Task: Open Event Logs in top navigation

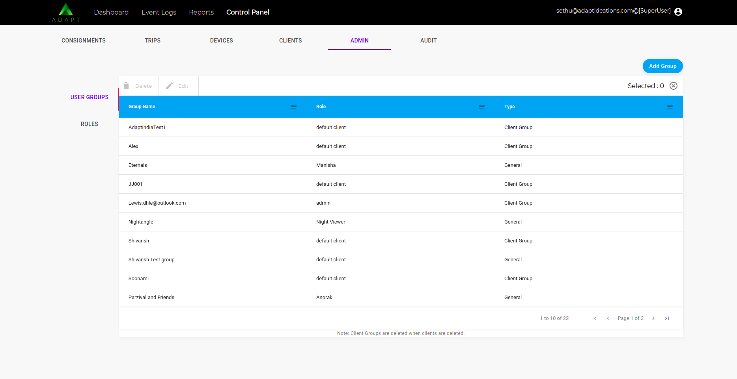Action: 159,12
